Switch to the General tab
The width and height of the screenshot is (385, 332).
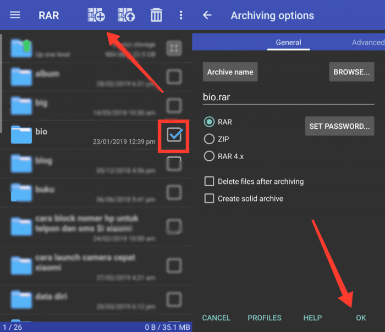[289, 42]
